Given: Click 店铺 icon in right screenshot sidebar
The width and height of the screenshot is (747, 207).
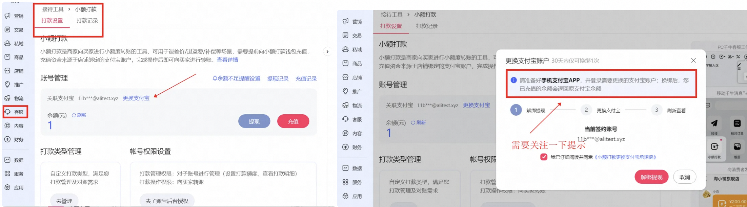Looking at the screenshot, I should [x=345, y=77].
